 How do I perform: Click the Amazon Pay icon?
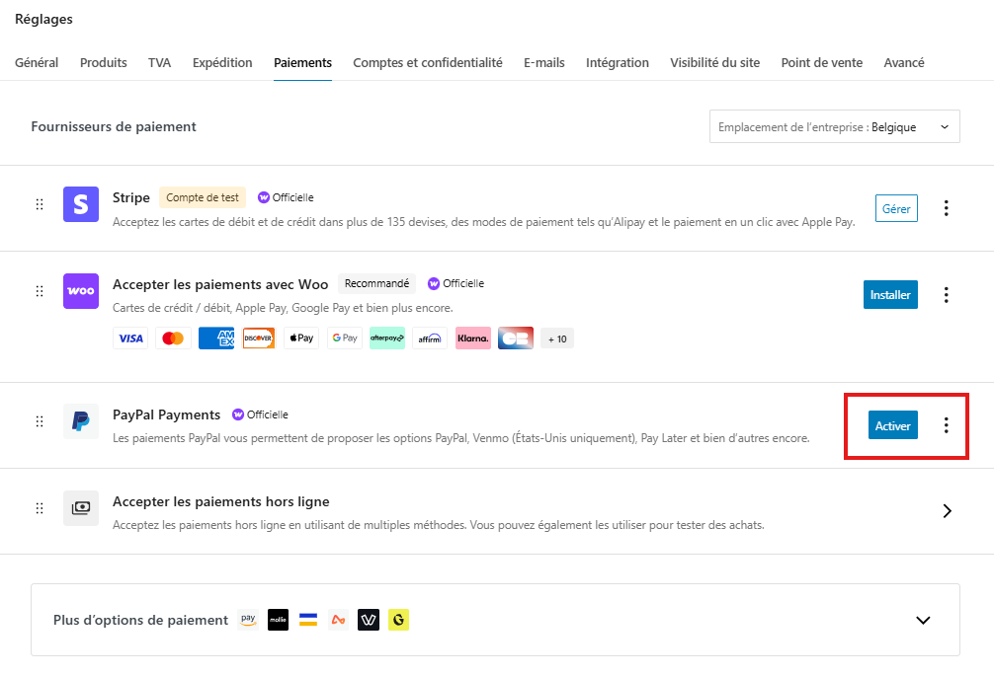248,620
